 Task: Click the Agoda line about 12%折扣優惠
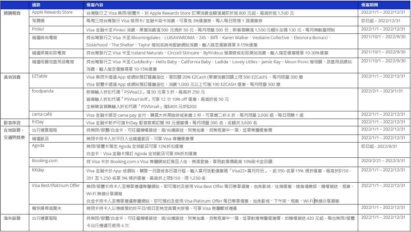[135, 146]
